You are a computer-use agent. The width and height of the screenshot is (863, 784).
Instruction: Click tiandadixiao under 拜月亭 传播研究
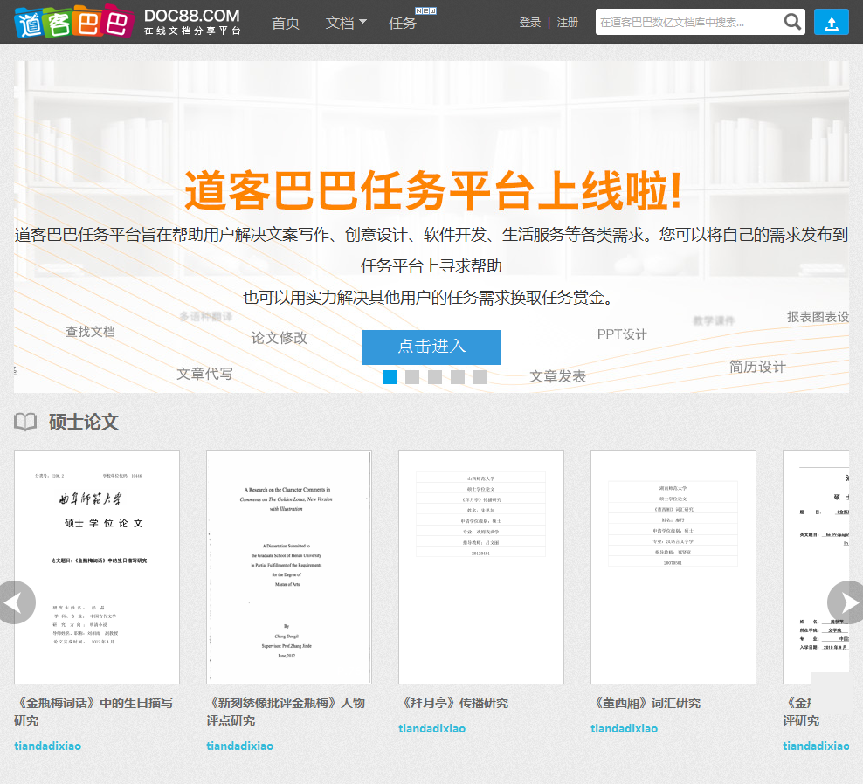432,728
